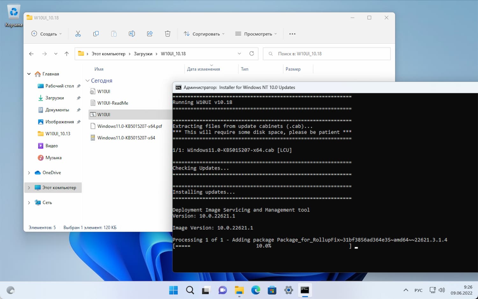Open the Просмотреть dropdown
This screenshot has height=299, width=478.
pos(256,33)
